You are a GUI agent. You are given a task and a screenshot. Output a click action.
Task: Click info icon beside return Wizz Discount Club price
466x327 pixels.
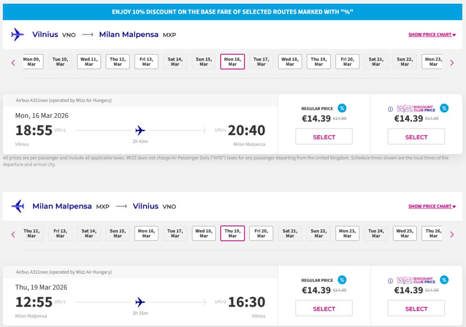point(390,281)
